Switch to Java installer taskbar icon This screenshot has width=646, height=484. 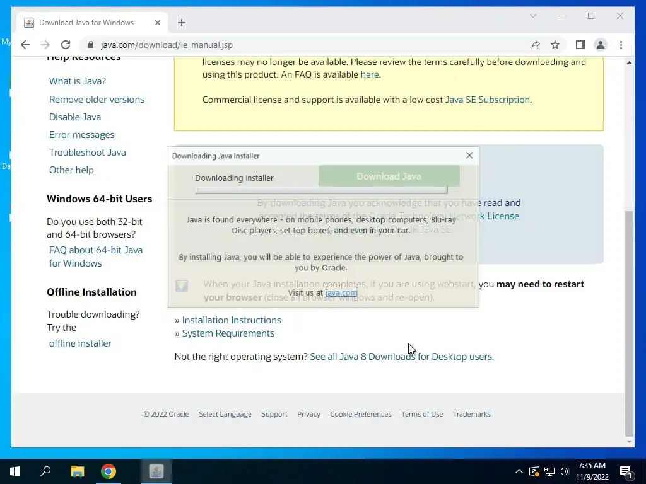click(x=156, y=471)
